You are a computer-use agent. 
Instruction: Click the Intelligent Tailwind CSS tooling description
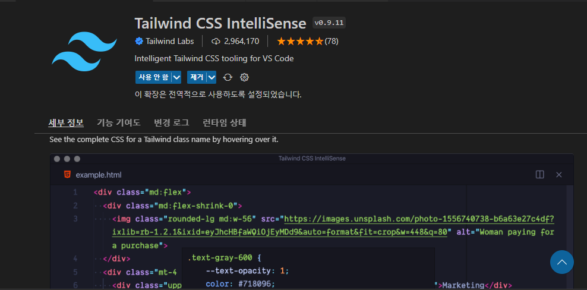point(214,58)
